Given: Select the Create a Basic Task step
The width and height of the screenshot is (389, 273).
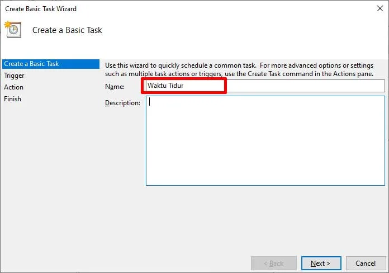Looking at the screenshot, I should [x=51, y=64].
